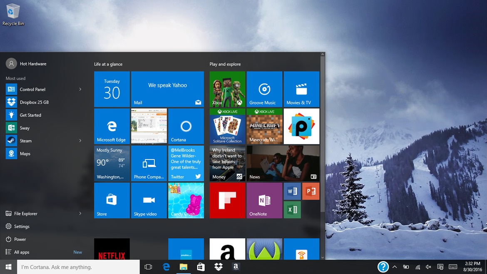Open the touch keyboard tray icon

453,267
